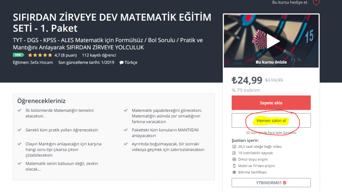Click the YTBINDRM01 coupon field
The image size is (342, 192).
[271, 183]
